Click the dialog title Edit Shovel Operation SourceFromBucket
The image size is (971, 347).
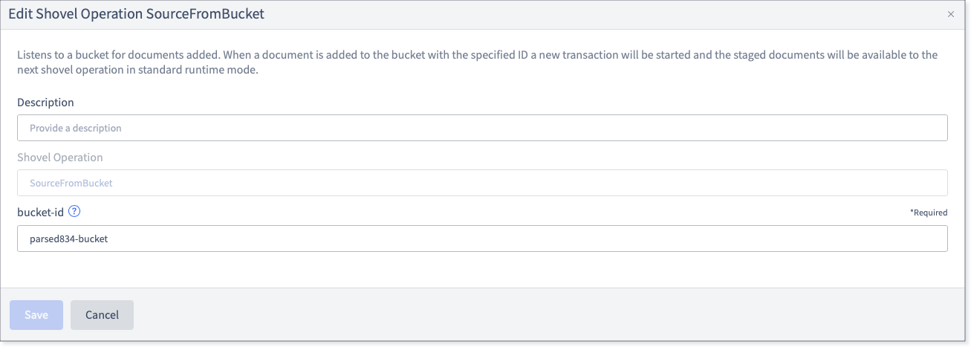[136, 14]
